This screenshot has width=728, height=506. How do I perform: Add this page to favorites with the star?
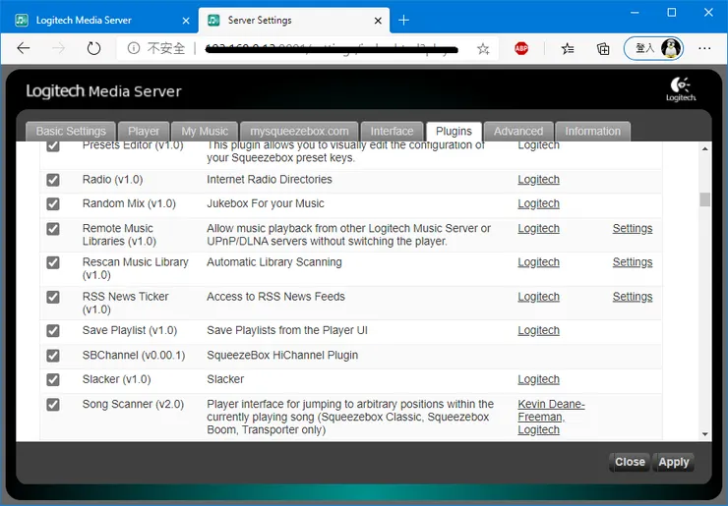[483, 49]
